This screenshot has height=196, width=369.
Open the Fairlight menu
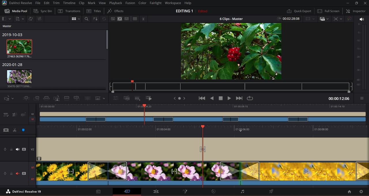click(x=156, y=3)
